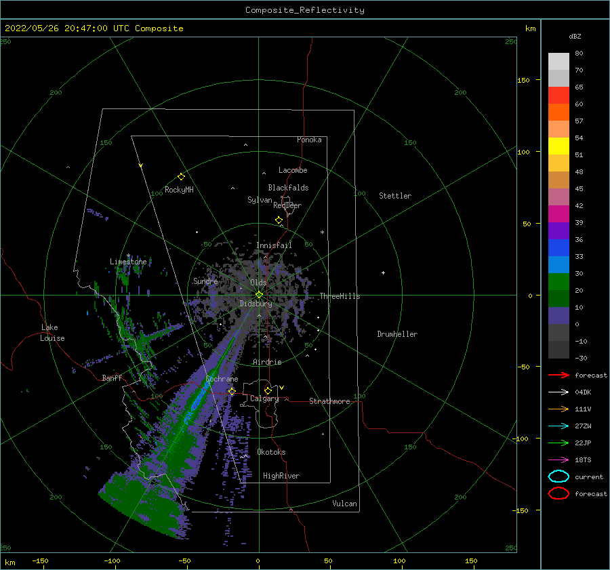
Task: Click the ThreeHills town label
Action: pyautogui.click(x=340, y=296)
